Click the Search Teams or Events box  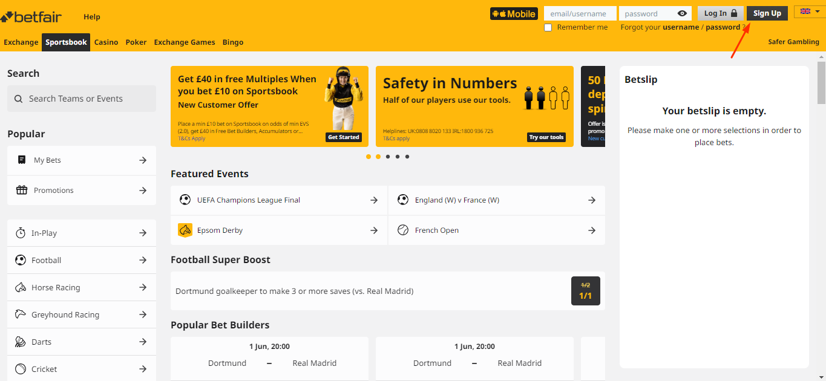pos(82,99)
